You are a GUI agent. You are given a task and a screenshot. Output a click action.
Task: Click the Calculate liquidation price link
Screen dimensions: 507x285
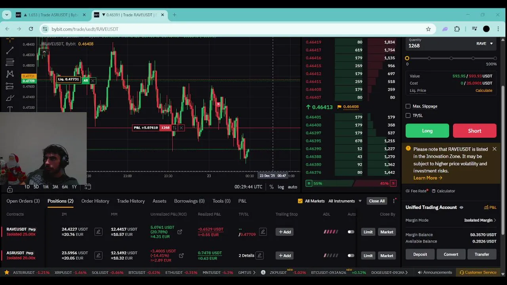click(x=484, y=91)
